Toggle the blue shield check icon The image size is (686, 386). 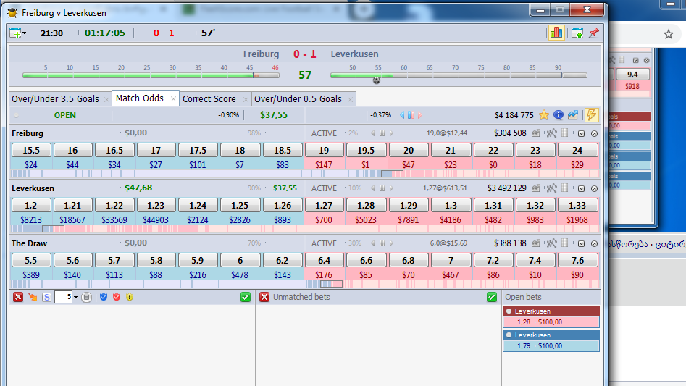(104, 297)
